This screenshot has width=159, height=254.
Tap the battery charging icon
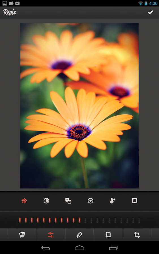pos(146,3)
